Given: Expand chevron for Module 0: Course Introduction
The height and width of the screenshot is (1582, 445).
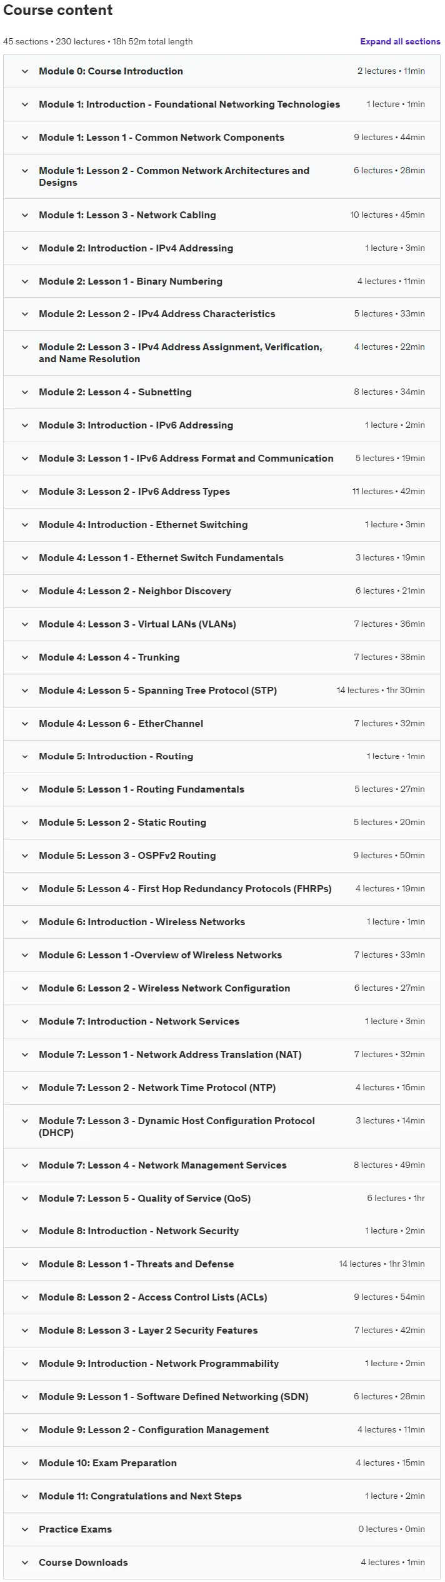Looking at the screenshot, I should point(25,71).
